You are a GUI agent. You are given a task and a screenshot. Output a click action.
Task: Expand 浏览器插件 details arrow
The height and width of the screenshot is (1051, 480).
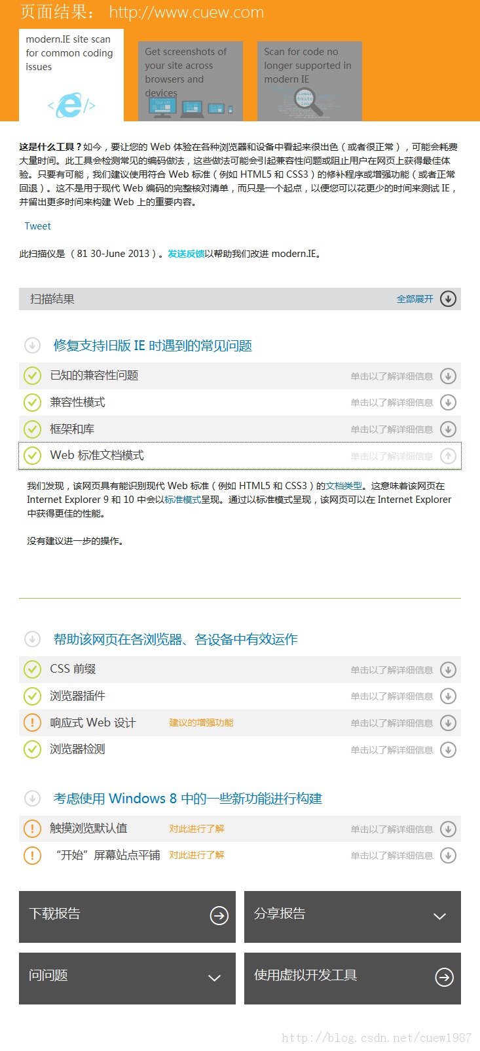[x=448, y=696]
